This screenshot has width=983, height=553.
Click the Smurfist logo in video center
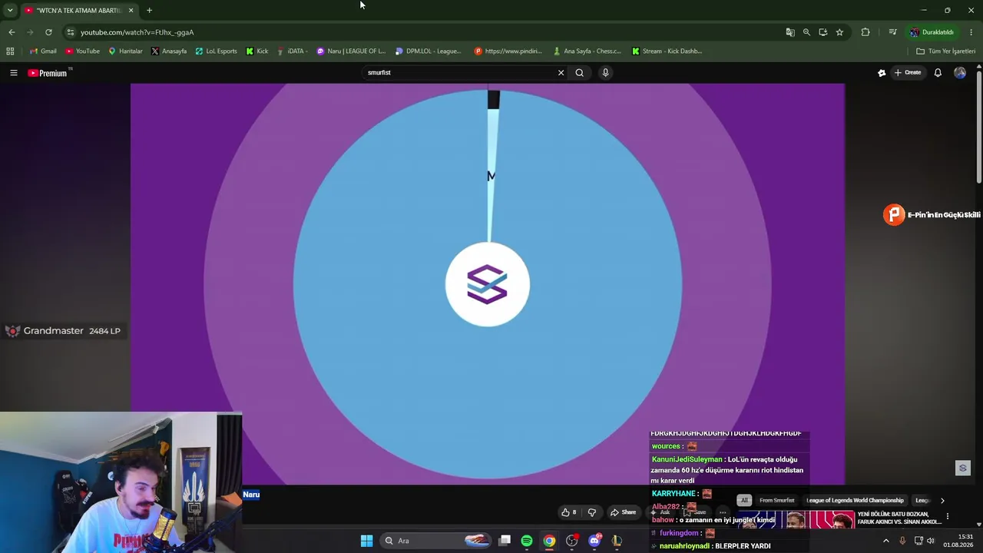(488, 284)
